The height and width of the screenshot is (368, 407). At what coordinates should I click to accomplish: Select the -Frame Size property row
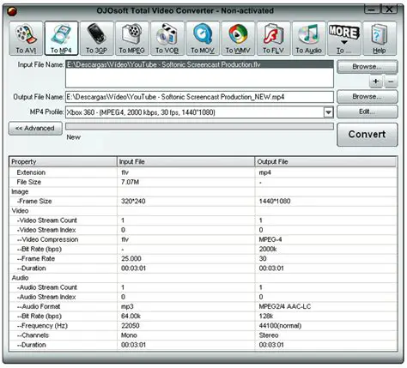(203, 202)
